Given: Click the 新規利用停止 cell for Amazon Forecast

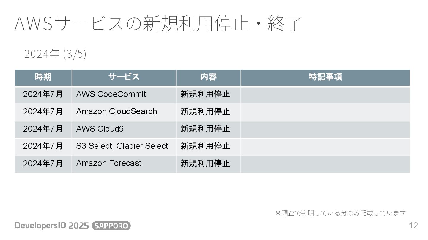Looking at the screenshot, I should (x=208, y=164).
